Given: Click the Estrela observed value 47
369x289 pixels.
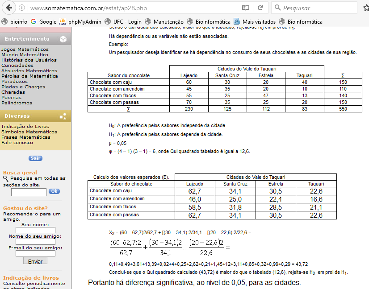Looking at the screenshot, I should coord(266,95).
